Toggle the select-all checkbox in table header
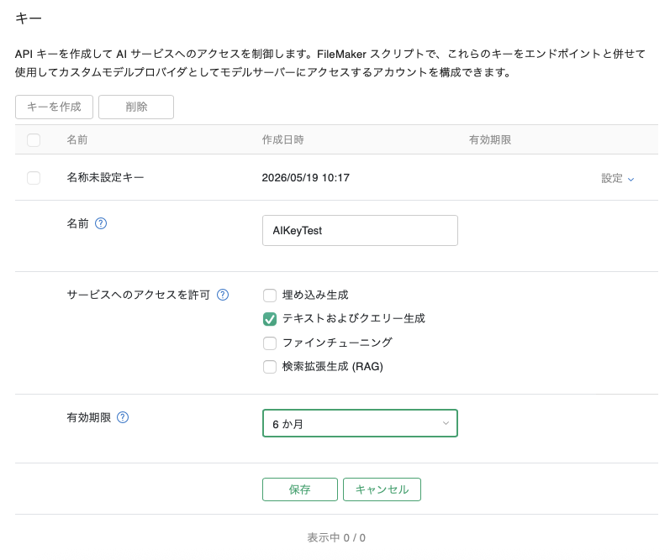The image size is (670, 560). point(34,140)
